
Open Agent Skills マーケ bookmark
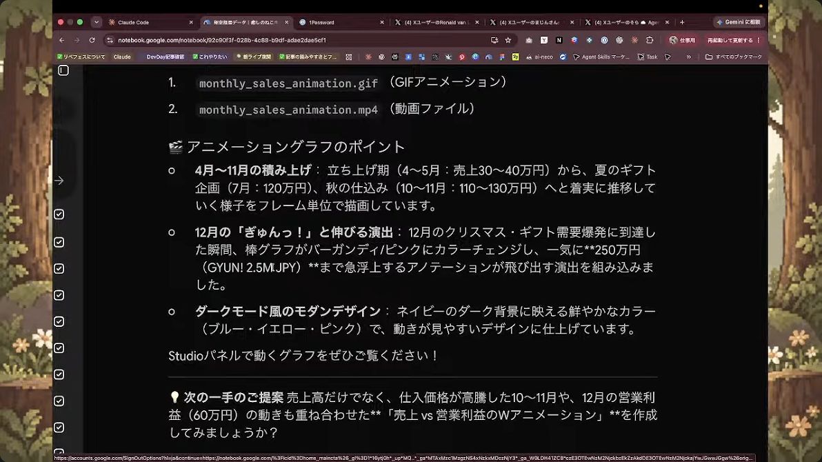(601, 57)
